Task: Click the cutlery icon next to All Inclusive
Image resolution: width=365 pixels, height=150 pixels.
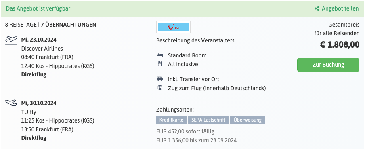Action: [160, 64]
